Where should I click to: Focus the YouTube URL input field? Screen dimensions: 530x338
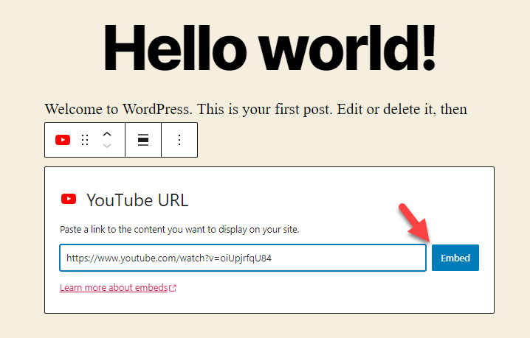pyautogui.click(x=243, y=258)
